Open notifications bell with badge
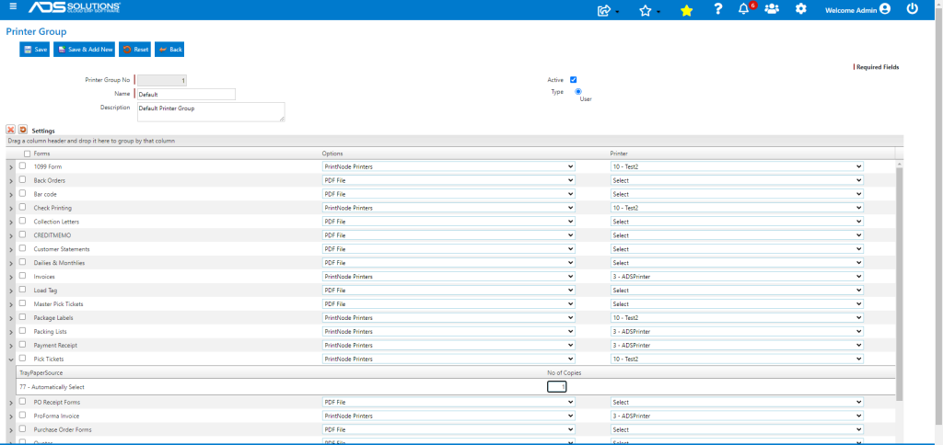This screenshot has height=445, width=943. coord(744,9)
